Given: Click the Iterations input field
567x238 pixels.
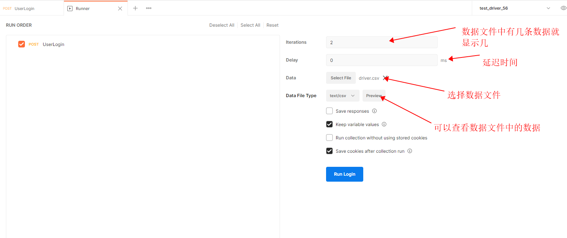Looking at the screenshot, I should coord(381,42).
